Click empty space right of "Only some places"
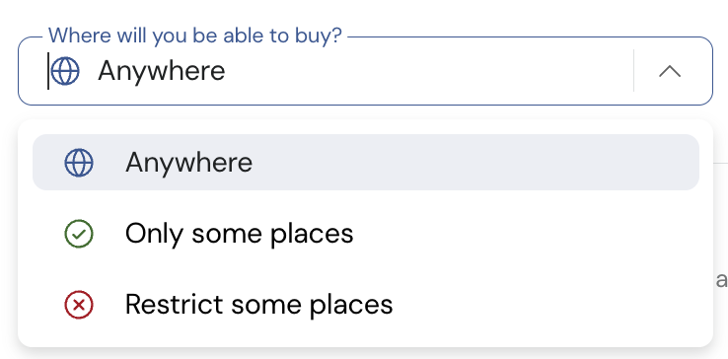The width and height of the screenshot is (728, 359). (x=525, y=234)
